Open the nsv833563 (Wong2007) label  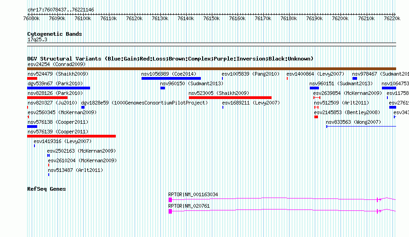click(353, 122)
